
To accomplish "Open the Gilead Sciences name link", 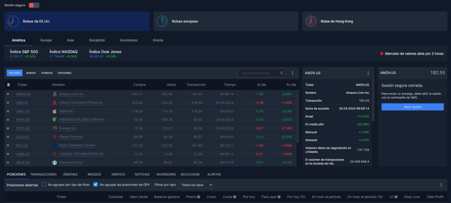I will [71, 136].
